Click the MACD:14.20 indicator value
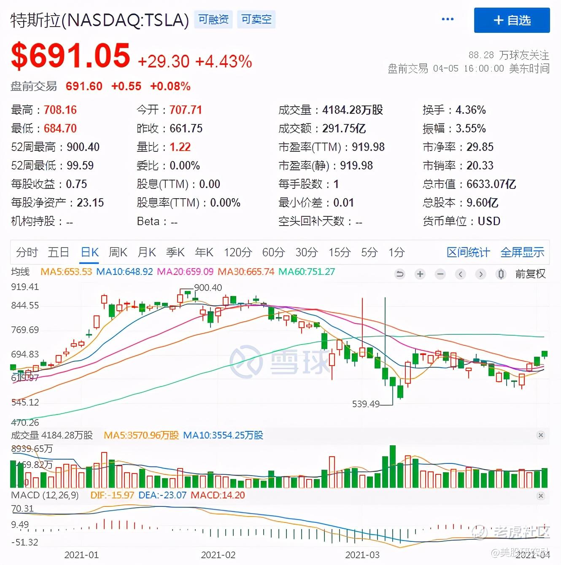561x565 pixels. tap(218, 495)
